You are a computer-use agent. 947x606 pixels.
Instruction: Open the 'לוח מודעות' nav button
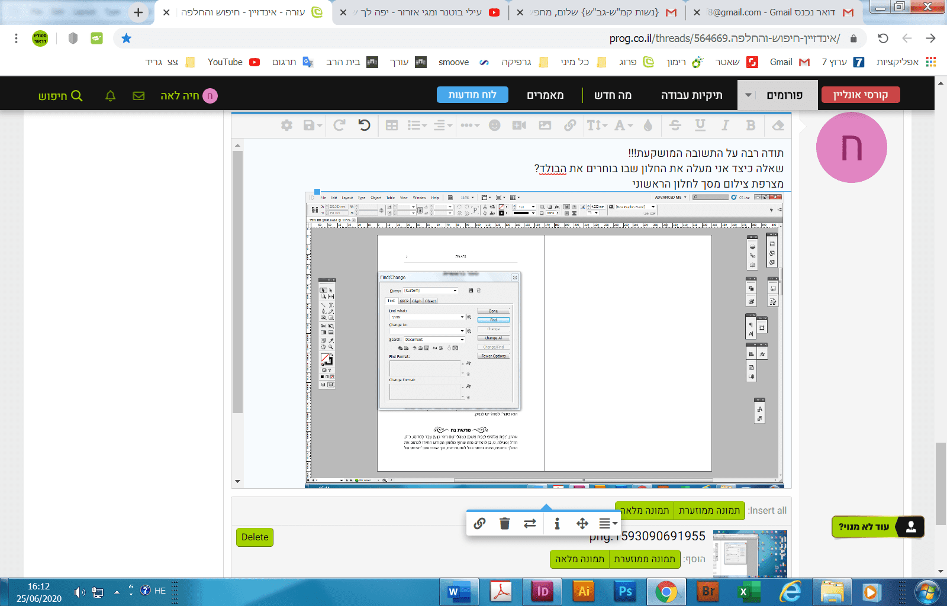tap(472, 95)
